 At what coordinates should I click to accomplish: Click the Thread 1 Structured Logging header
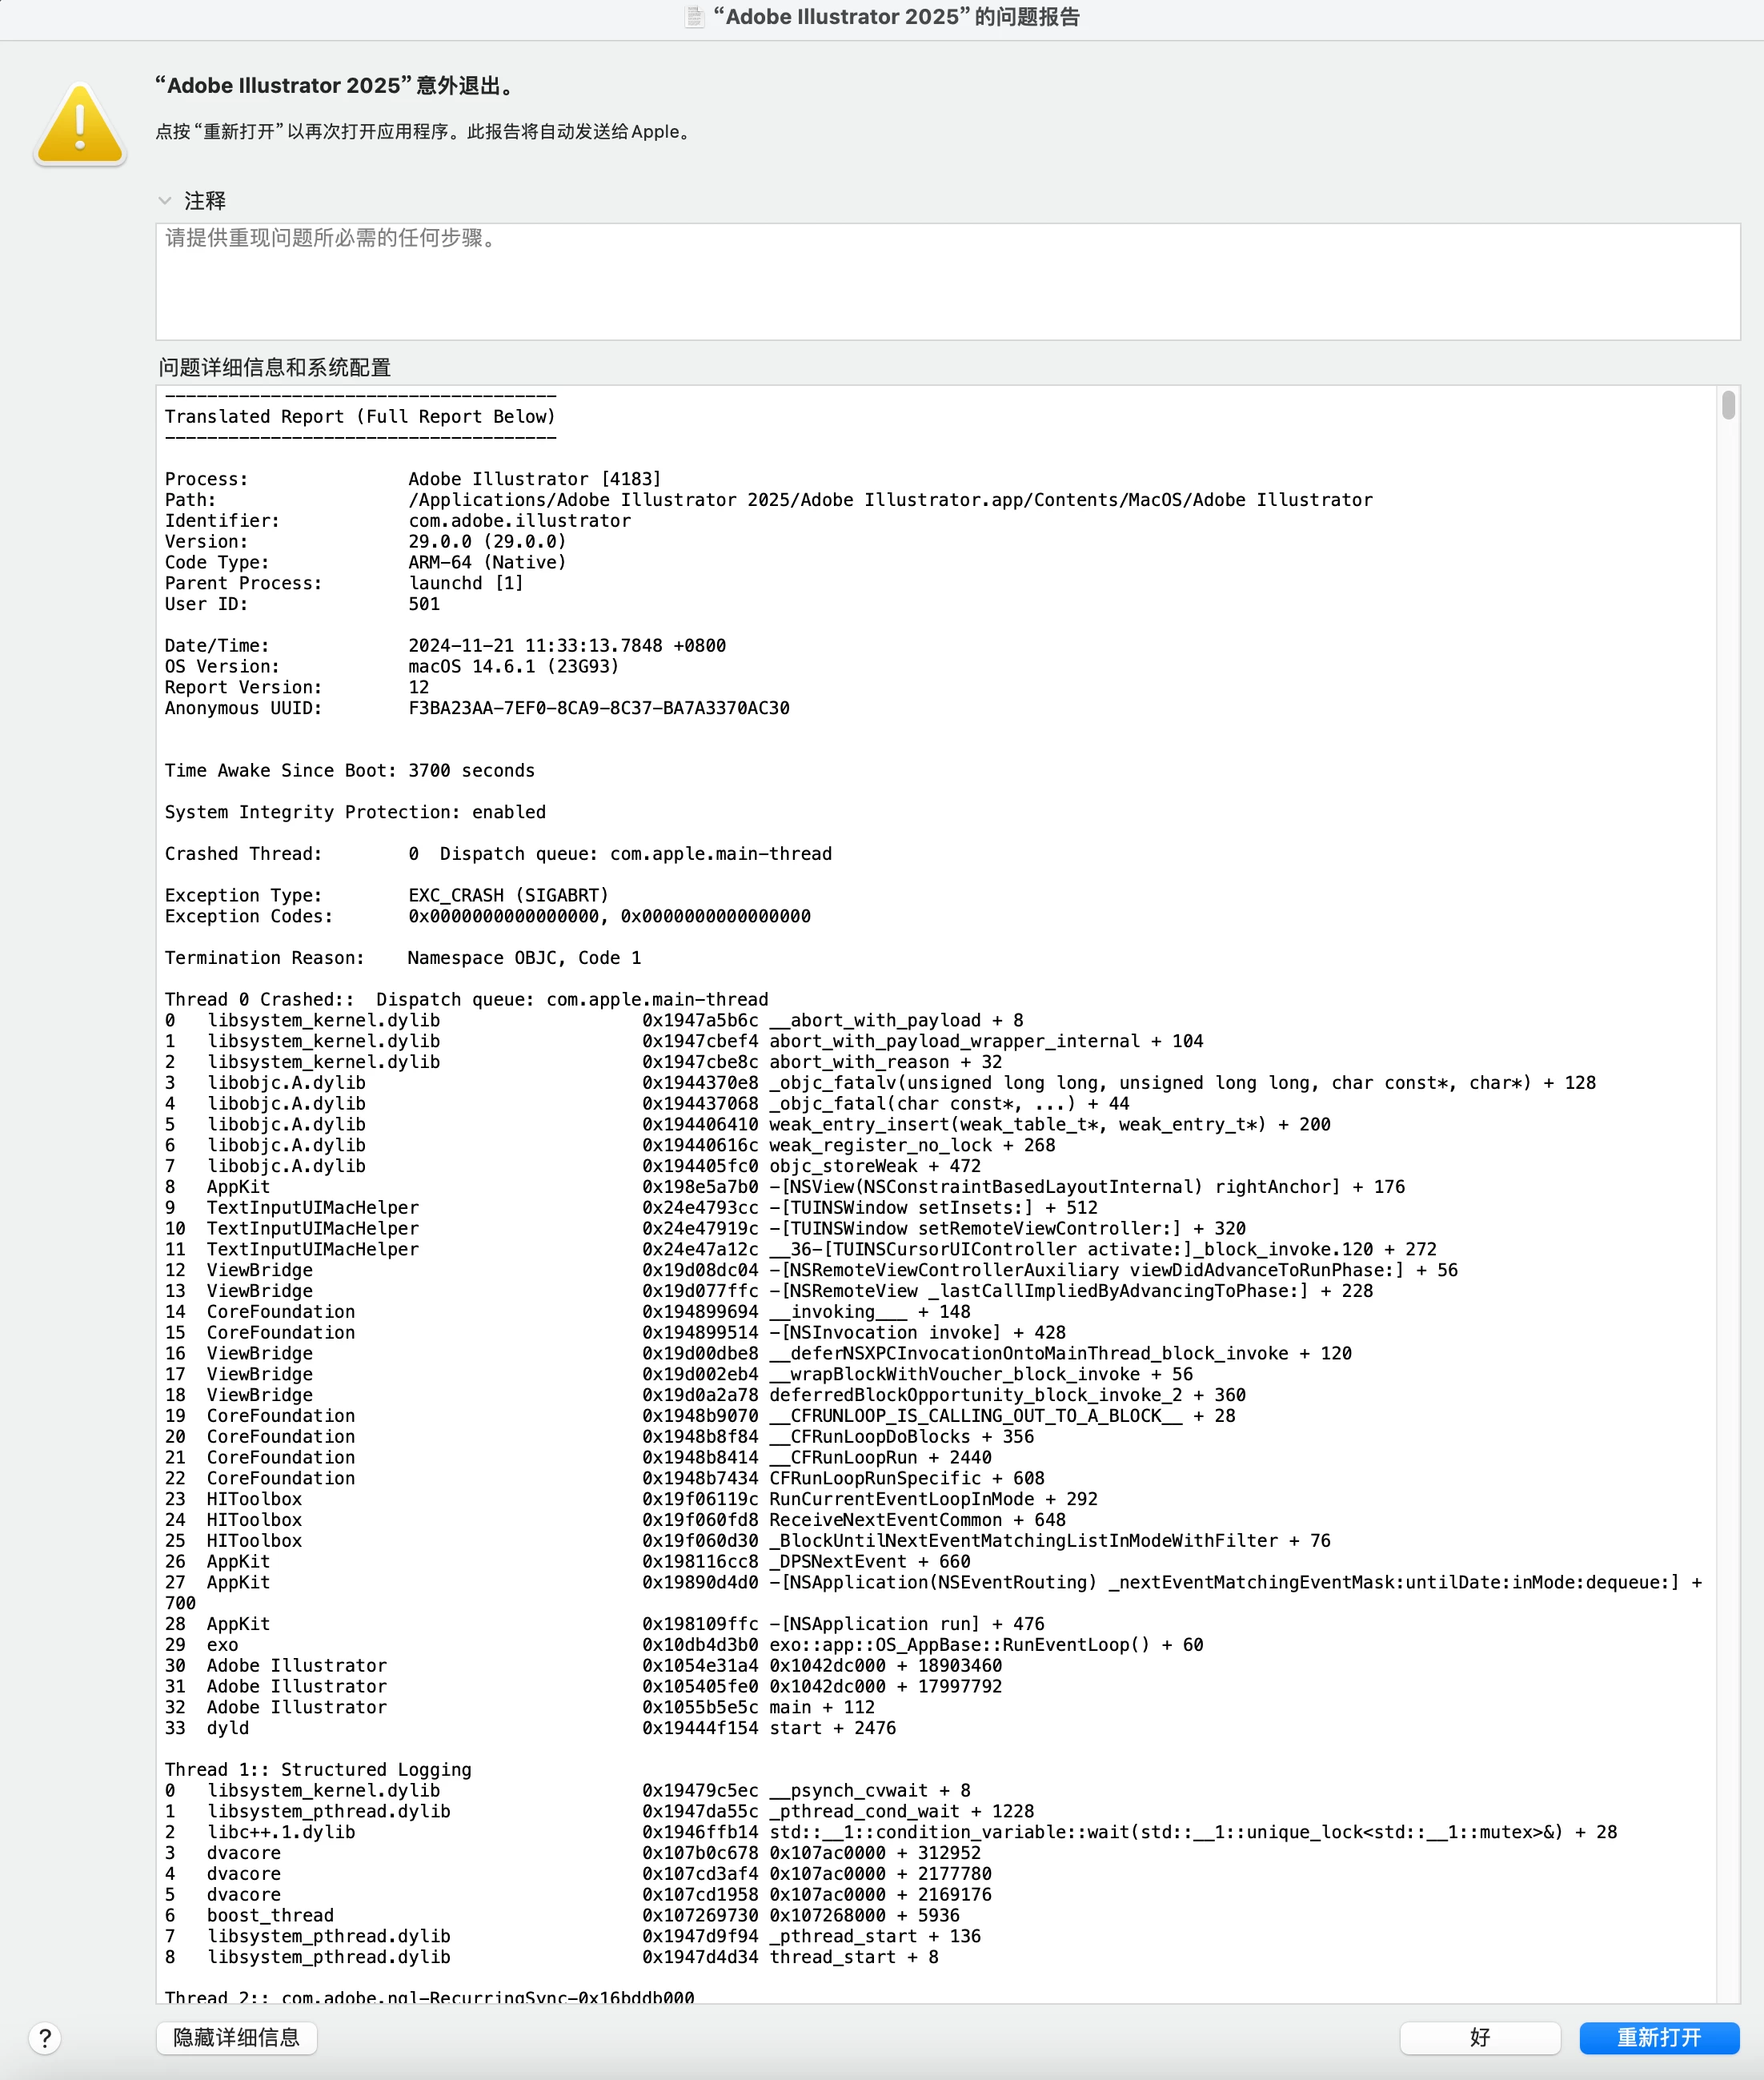(318, 1769)
